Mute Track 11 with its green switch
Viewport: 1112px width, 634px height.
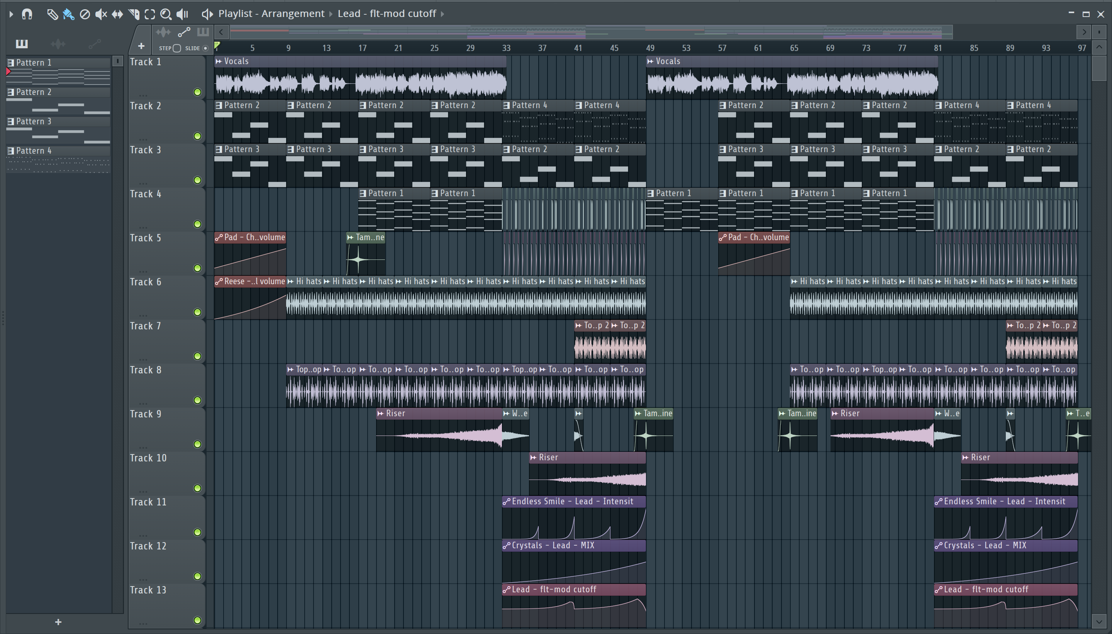point(197,532)
